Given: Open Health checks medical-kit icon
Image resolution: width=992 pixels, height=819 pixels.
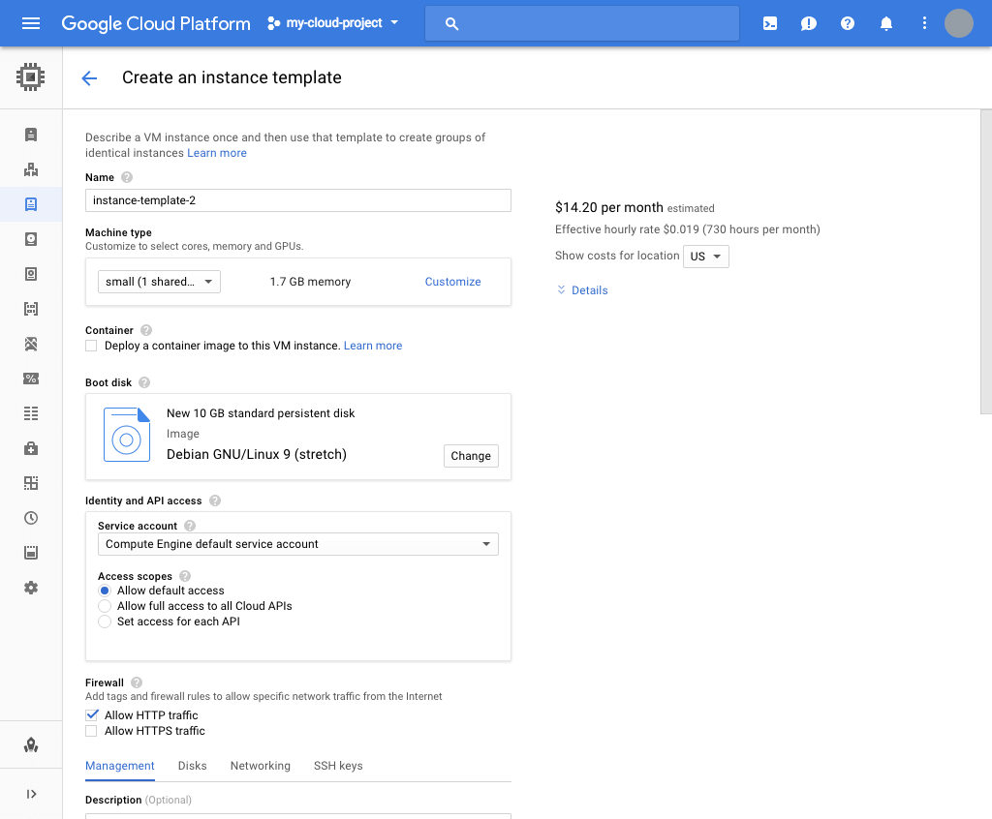Looking at the screenshot, I should [x=31, y=448].
